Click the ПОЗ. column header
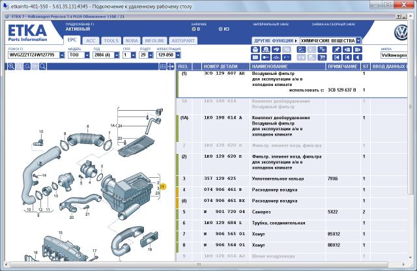Viewport: 417px width, 271px height. tap(183, 66)
